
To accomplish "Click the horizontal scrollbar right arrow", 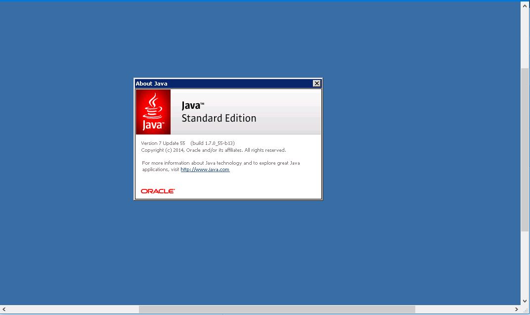I will coord(517,310).
